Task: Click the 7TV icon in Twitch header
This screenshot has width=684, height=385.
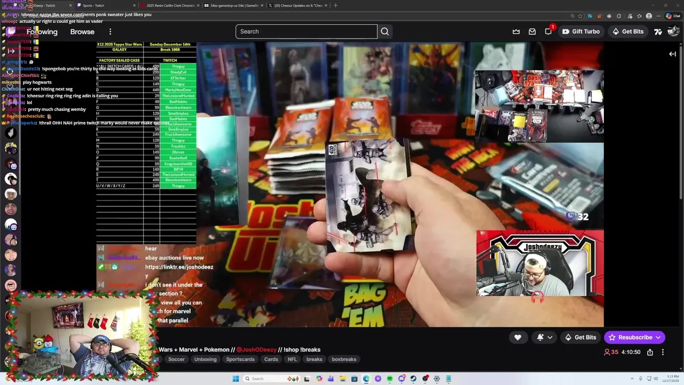Action: [x=658, y=32]
